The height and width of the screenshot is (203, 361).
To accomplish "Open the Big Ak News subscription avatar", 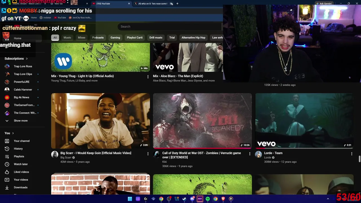I will coord(7,97).
